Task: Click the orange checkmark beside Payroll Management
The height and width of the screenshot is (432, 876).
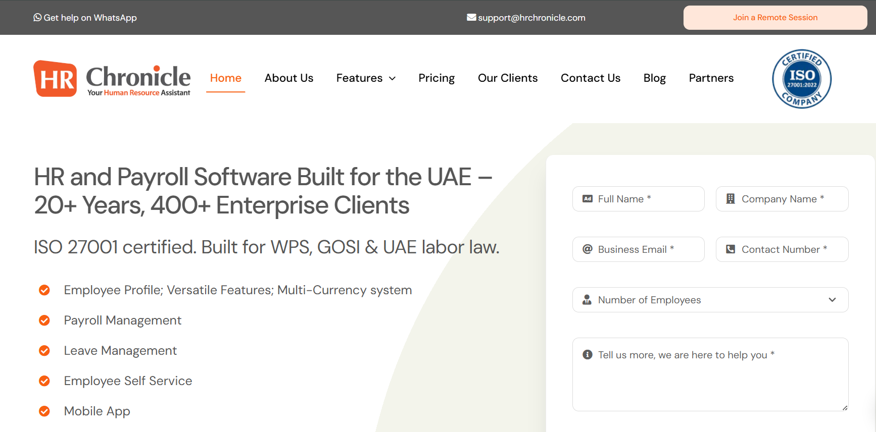Action: [x=44, y=320]
